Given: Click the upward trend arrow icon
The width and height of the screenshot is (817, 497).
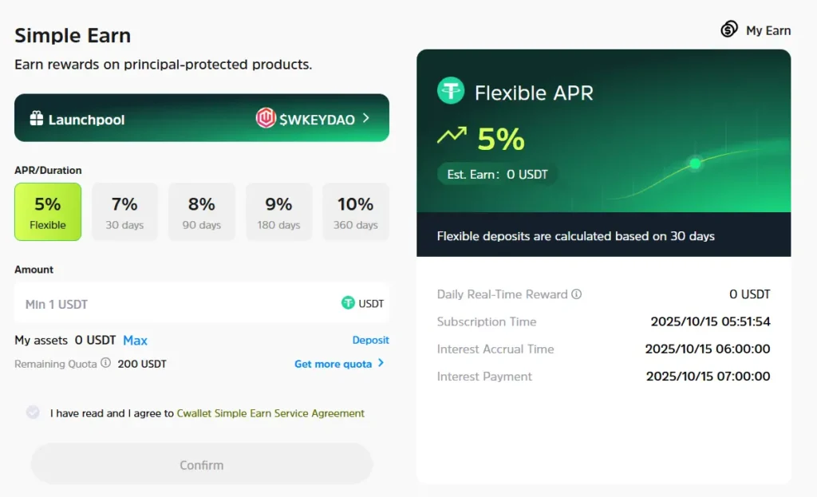Looking at the screenshot, I should [452, 136].
